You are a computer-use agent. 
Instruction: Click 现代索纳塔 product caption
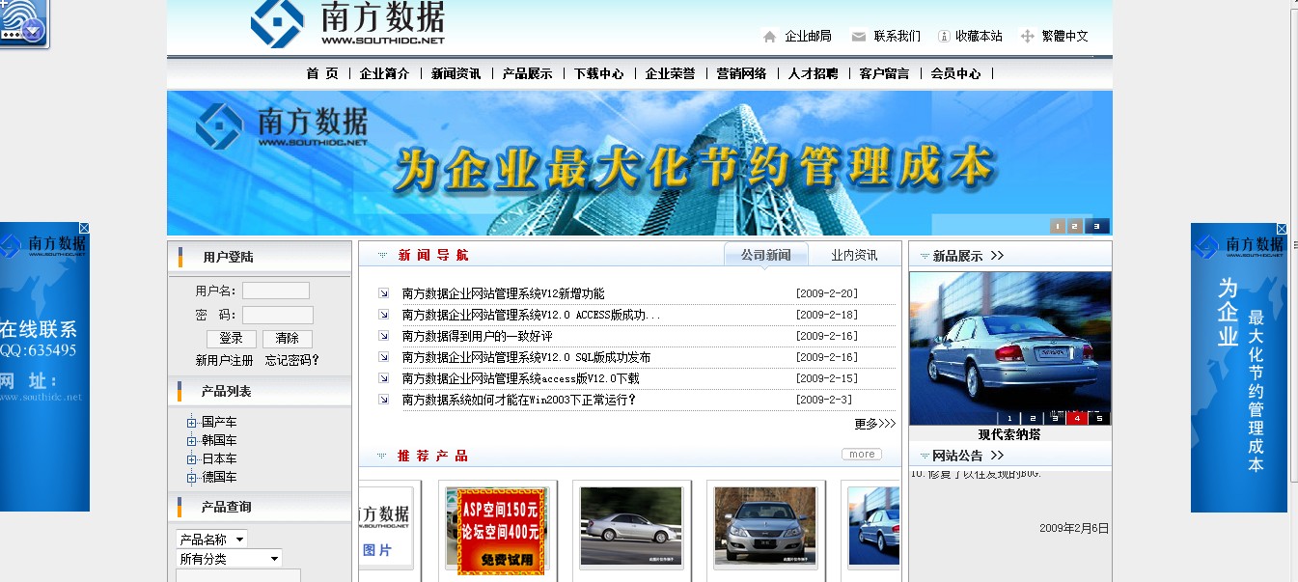(x=1009, y=434)
